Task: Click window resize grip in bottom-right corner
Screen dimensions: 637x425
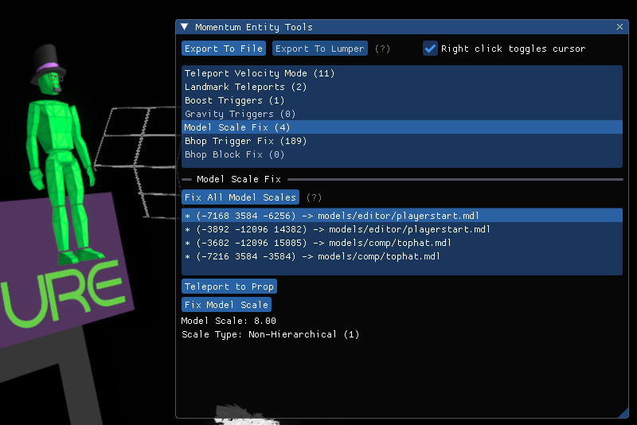Action: [623, 412]
